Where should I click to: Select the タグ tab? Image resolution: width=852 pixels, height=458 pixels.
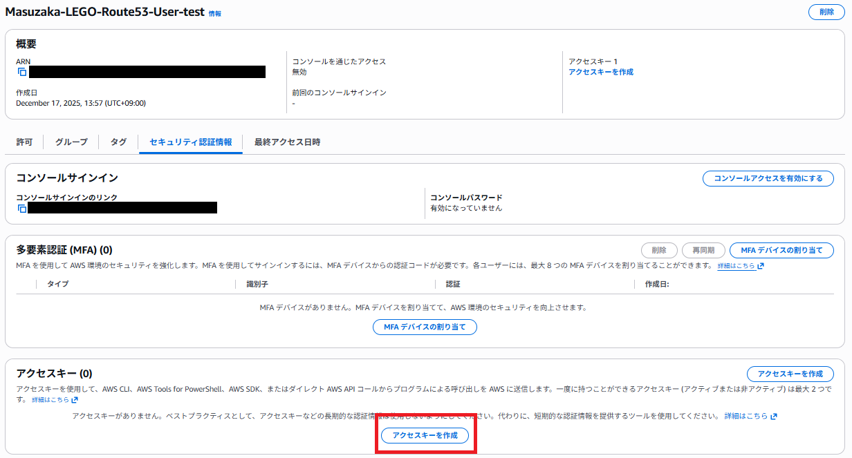pos(118,142)
